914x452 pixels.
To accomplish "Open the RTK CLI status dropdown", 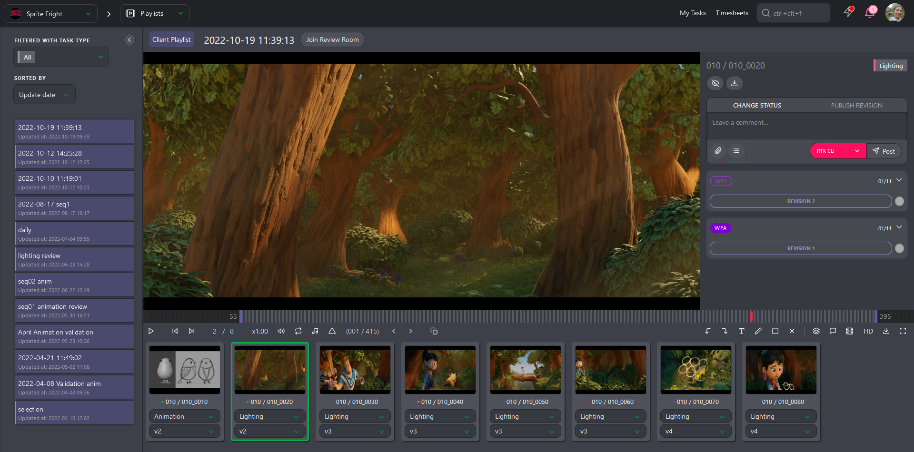I will 838,151.
